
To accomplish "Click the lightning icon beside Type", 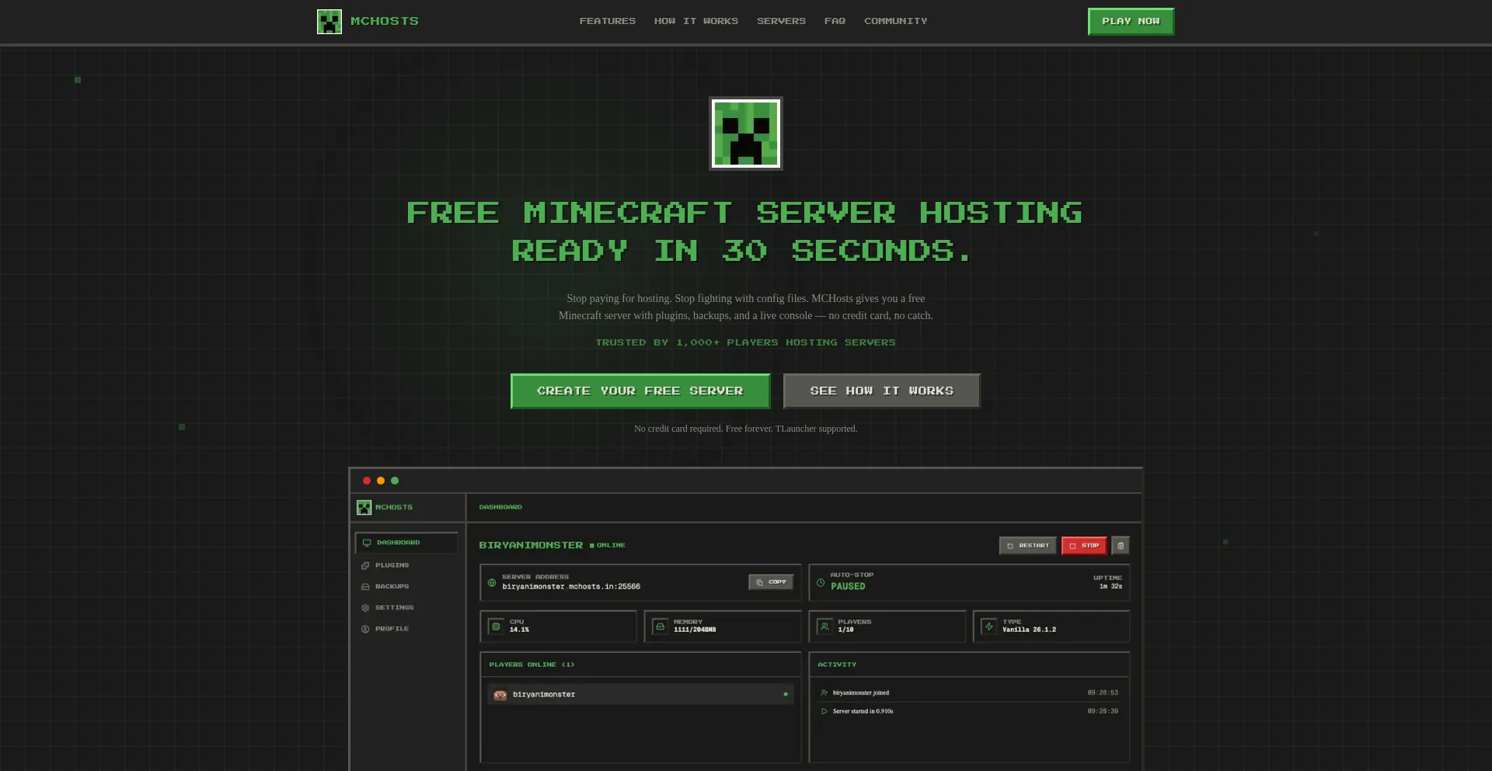I will 989,627.
